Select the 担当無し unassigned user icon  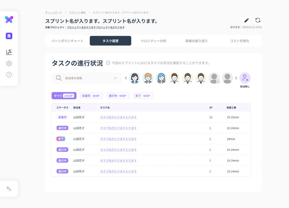coord(245,78)
